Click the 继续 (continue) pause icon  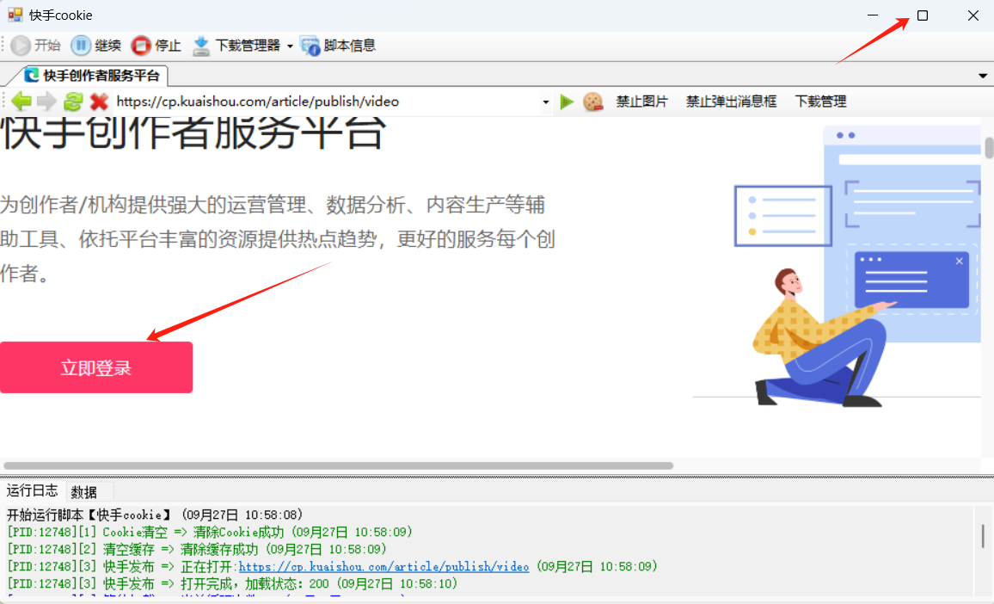80,46
